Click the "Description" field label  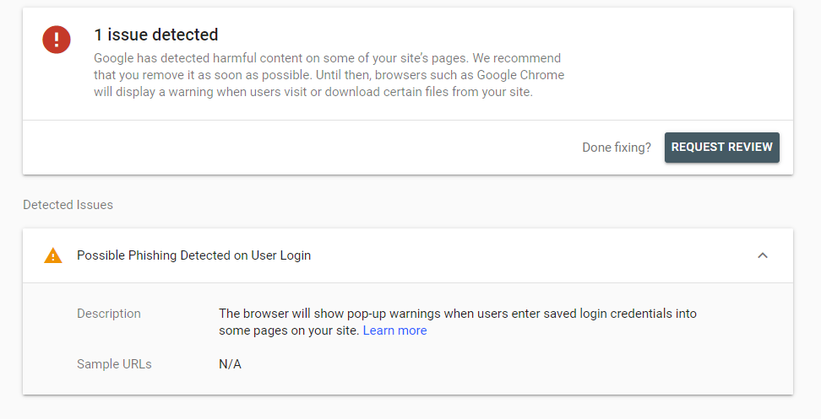[x=109, y=314]
